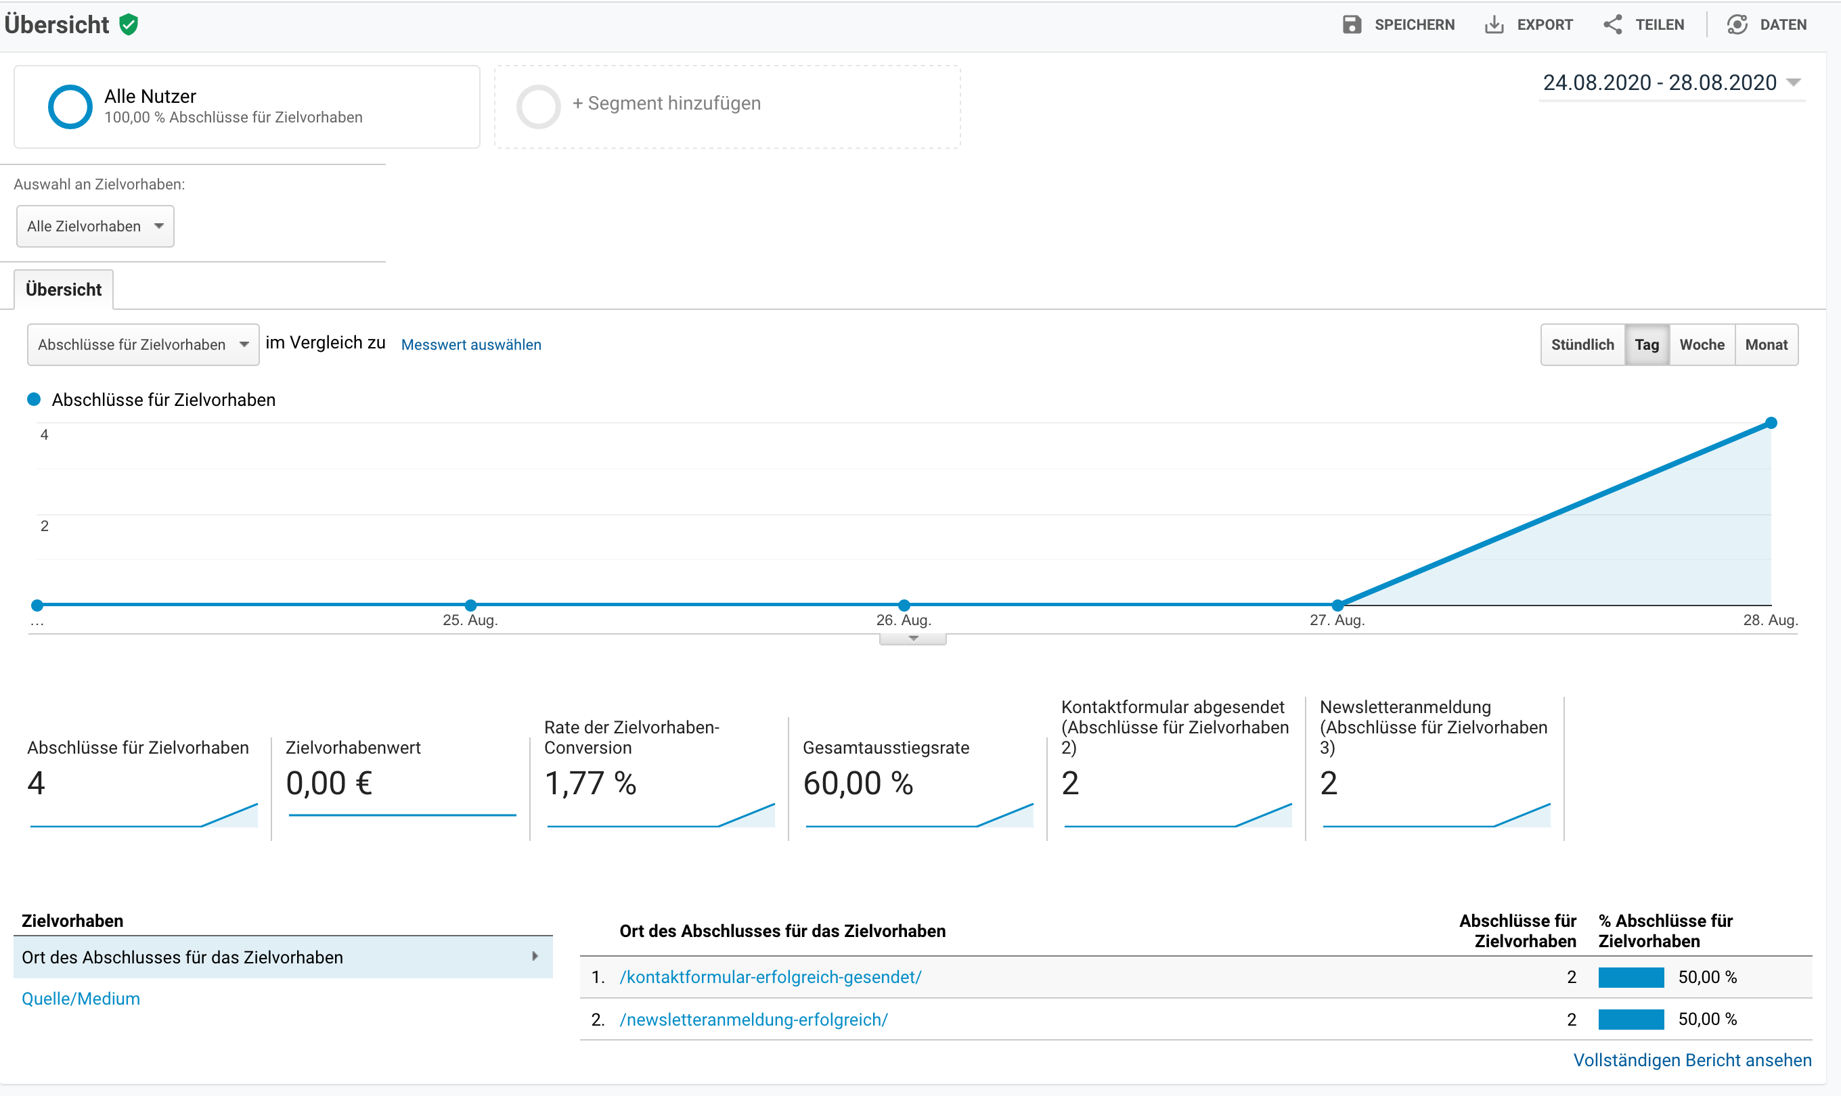Switch chart granularity to Stündlich
This screenshot has width=1841, height=1096.
click(1582, 345)
